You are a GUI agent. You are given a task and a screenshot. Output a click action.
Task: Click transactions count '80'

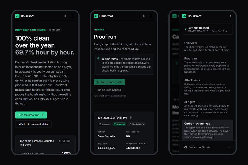coord(128,136)
